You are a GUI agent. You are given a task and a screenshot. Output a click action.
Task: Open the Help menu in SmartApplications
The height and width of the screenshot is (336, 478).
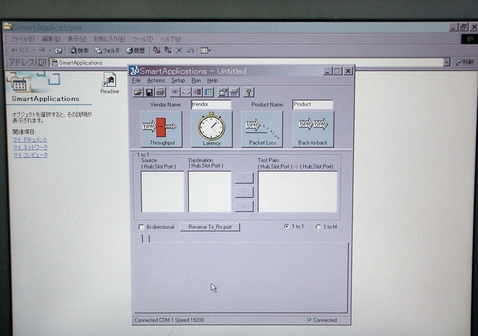pos(213,80)
